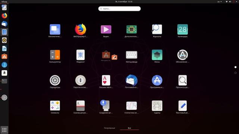Open the Статистика эн... power statistics app
Screen dimensions: 239x134
(131, 106)
